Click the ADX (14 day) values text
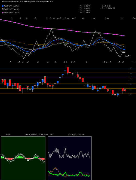This screenshot has width=136, height=180. (76, 134)
